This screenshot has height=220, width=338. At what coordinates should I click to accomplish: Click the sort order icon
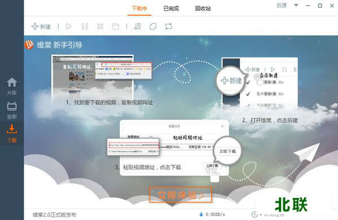(x=137, y=27)
